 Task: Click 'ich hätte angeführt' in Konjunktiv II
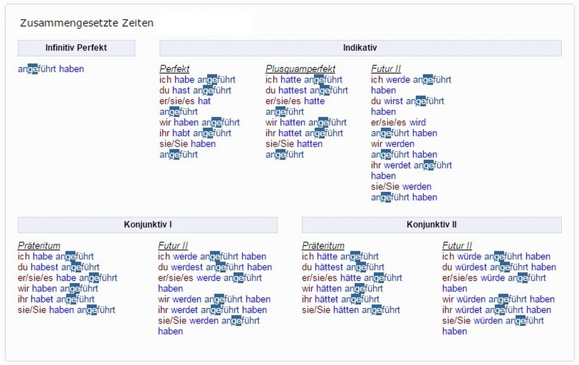[x=340, y=256]
